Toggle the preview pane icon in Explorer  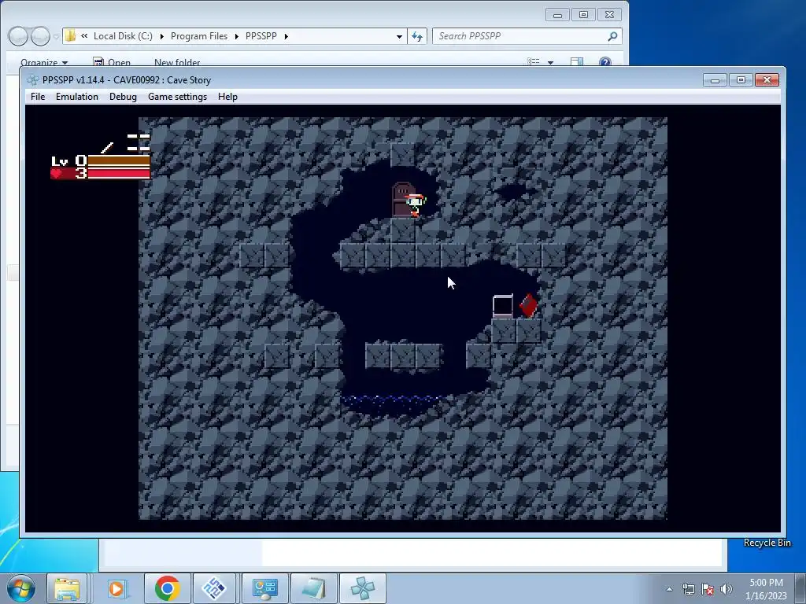click(x=577, y=62)
